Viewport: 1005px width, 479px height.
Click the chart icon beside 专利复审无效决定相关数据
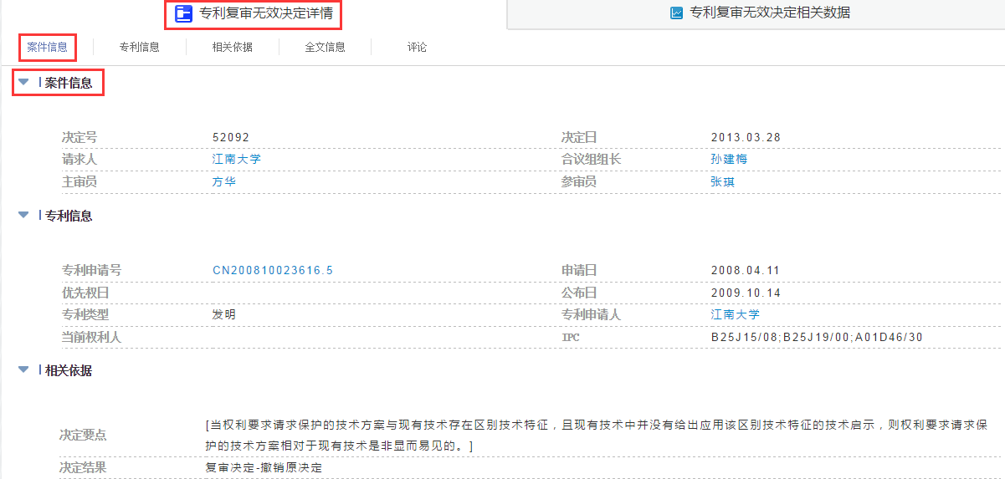676,13
